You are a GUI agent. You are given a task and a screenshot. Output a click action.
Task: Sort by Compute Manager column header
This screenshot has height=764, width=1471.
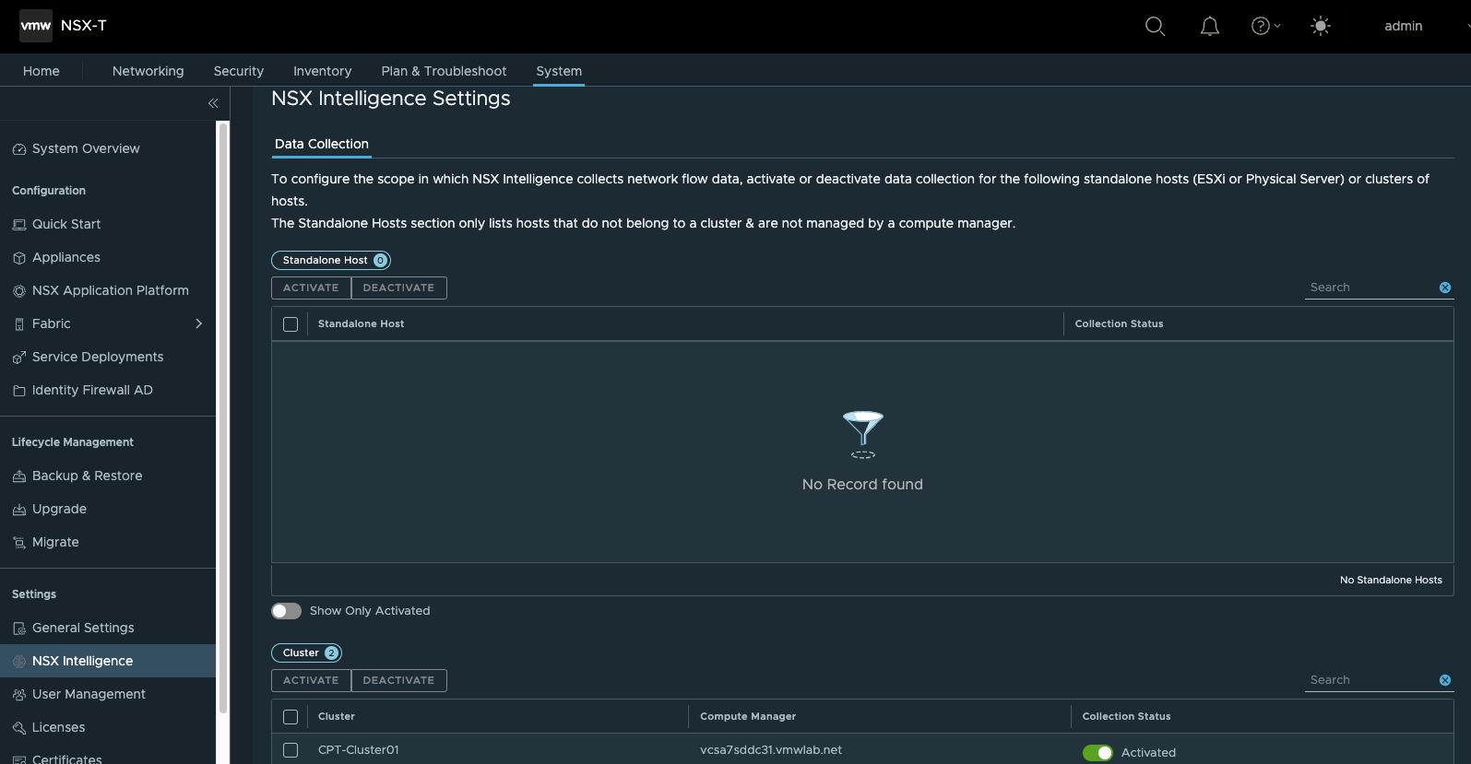coord(748,716)
